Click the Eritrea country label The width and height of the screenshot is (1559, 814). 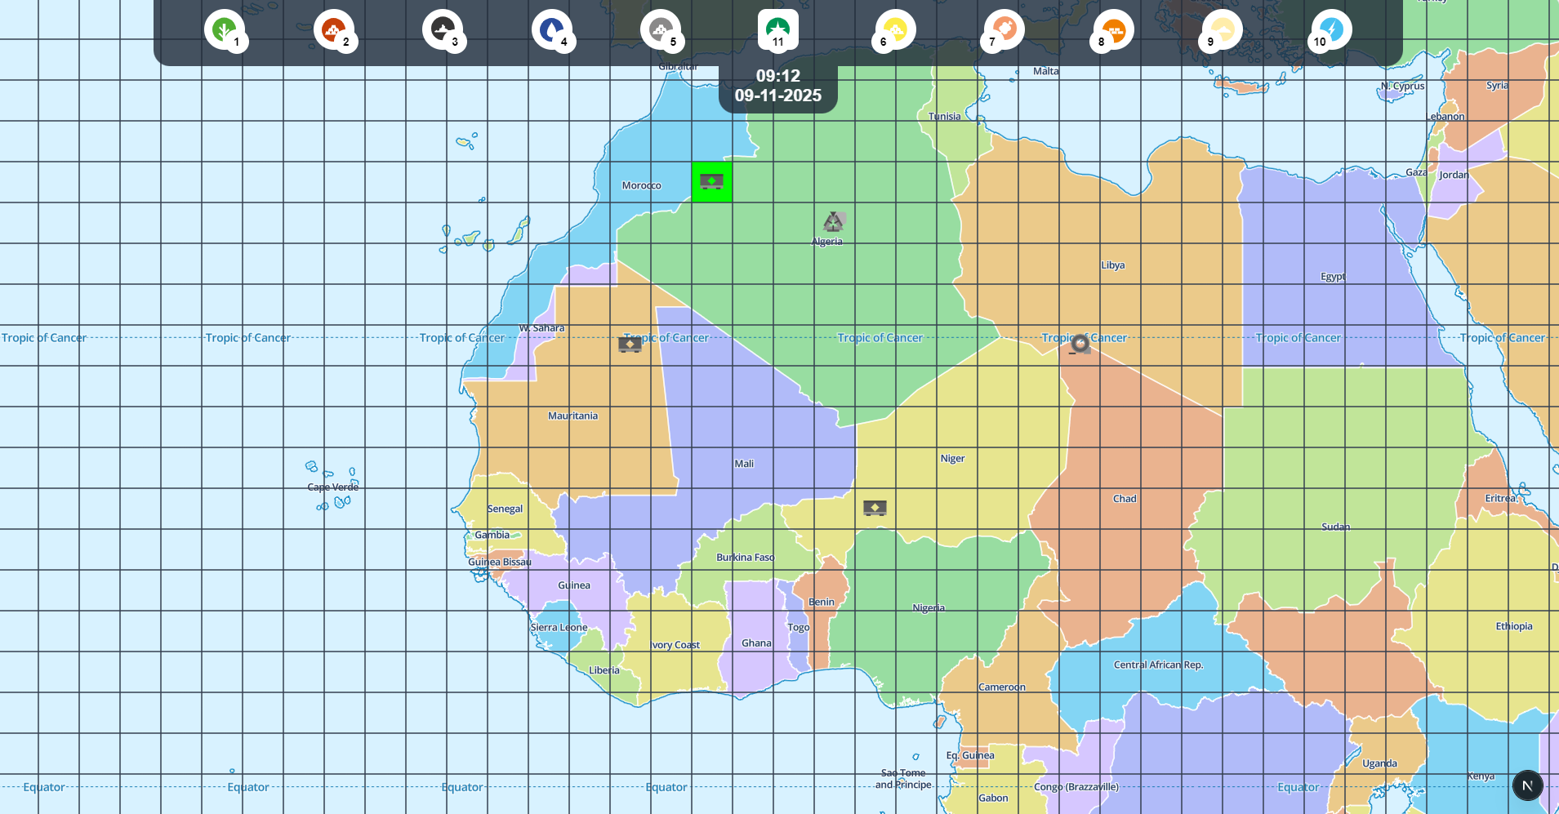pos(1500,498)
